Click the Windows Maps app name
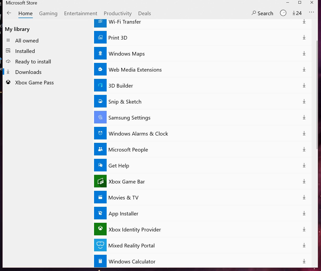The height and width of the screenshot is (271, 321). (127, 54)
